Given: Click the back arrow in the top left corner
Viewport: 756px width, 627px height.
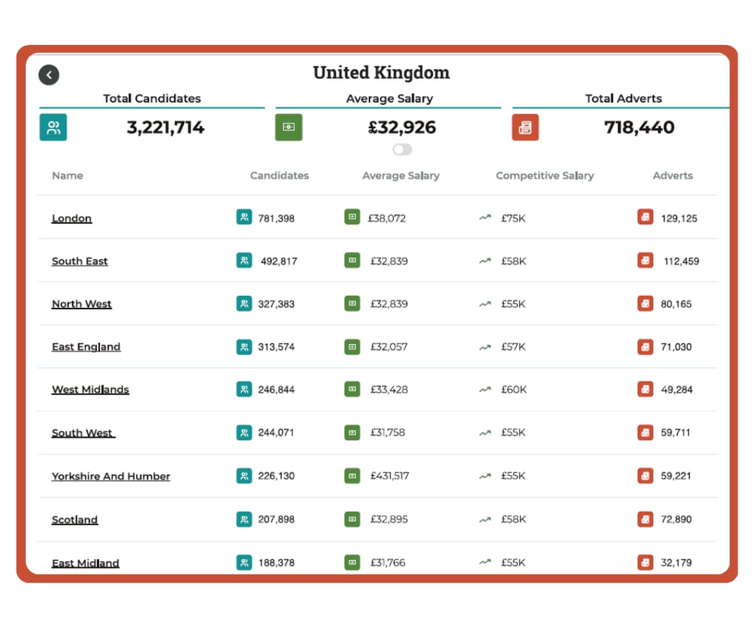Looking at the screenshot, I should click(49, 74).
